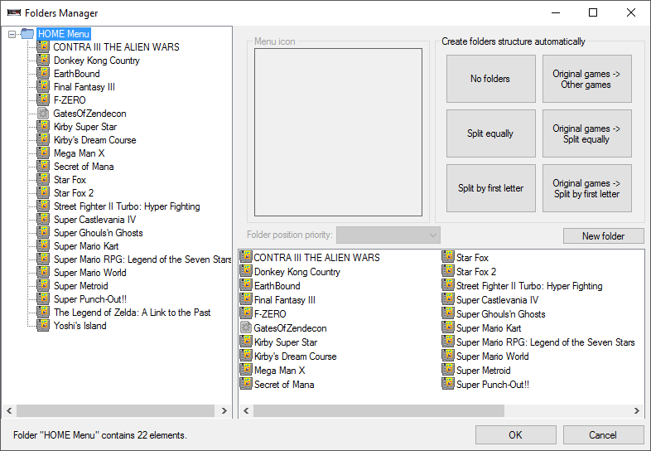Click the Final Fantasy III icon in the list pane
This screenshot has height=451, width=651.
point(246,299)
